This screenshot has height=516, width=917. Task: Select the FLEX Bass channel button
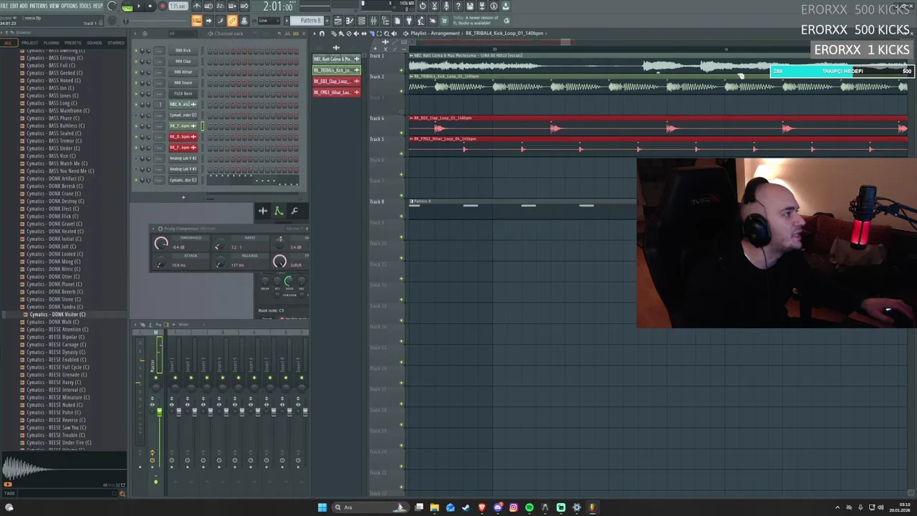tap(183, 94)
